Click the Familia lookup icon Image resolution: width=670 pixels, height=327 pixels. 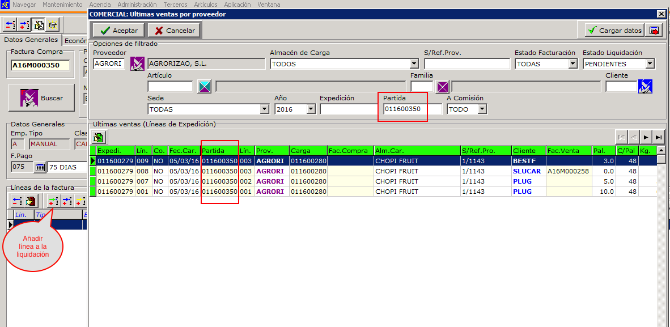[443, 87]
